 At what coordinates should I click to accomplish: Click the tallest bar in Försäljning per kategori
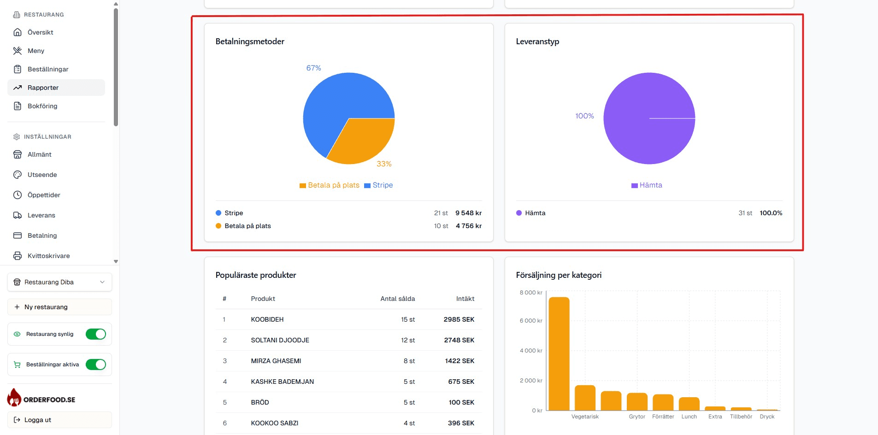point(559,353)
